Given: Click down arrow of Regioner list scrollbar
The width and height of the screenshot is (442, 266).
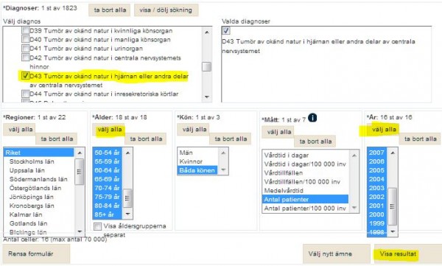Looking at the screenshot, I should tap(80, 231).
